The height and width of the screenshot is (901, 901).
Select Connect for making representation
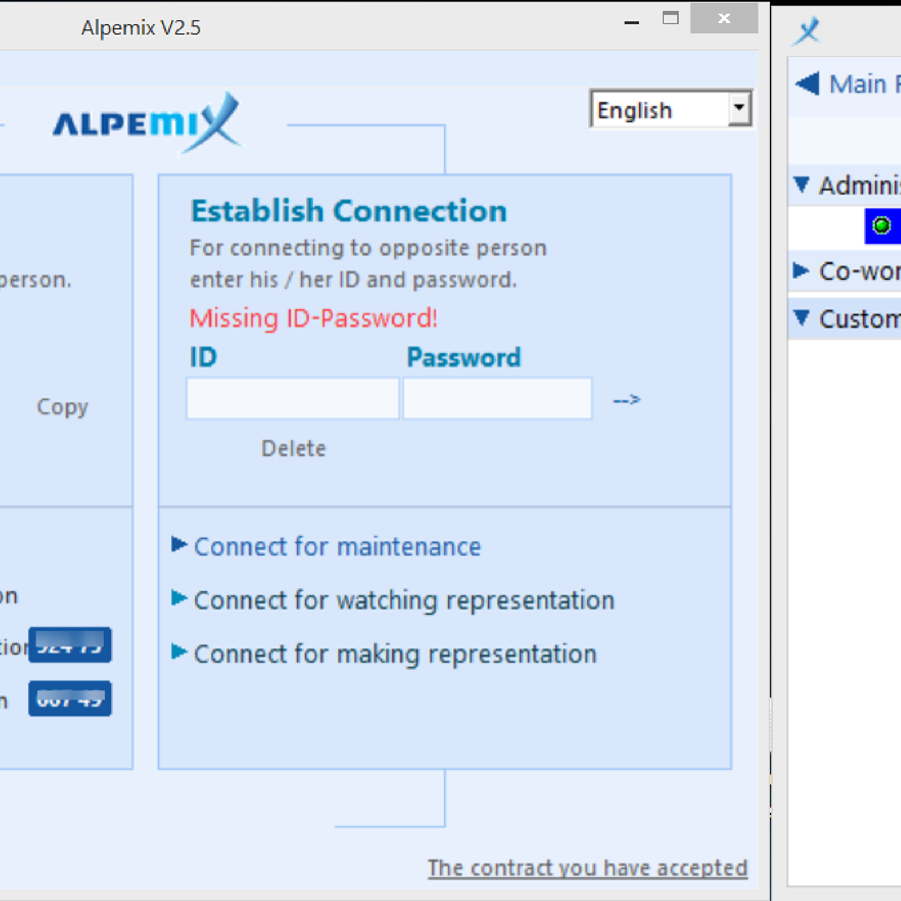pos(395,654)
